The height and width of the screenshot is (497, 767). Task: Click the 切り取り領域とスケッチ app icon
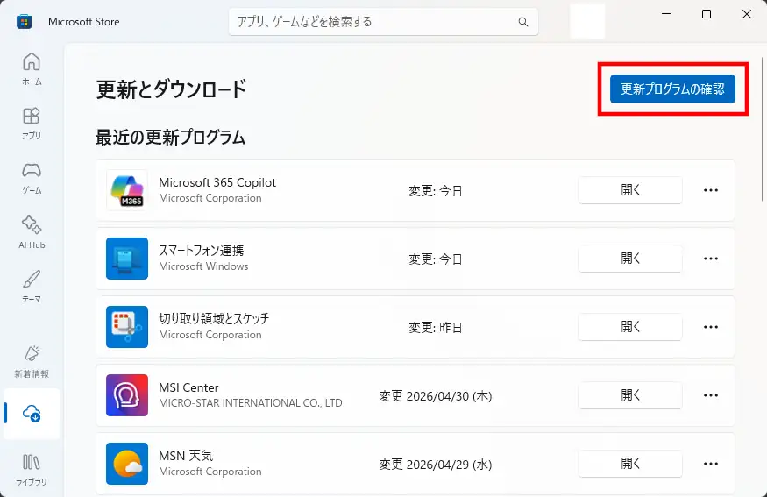[x=127, y=327]
